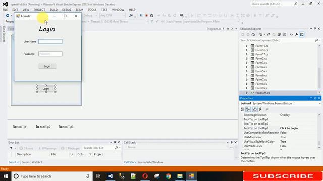
Task: Switch to the Locals tab
Action: [26, 162]
